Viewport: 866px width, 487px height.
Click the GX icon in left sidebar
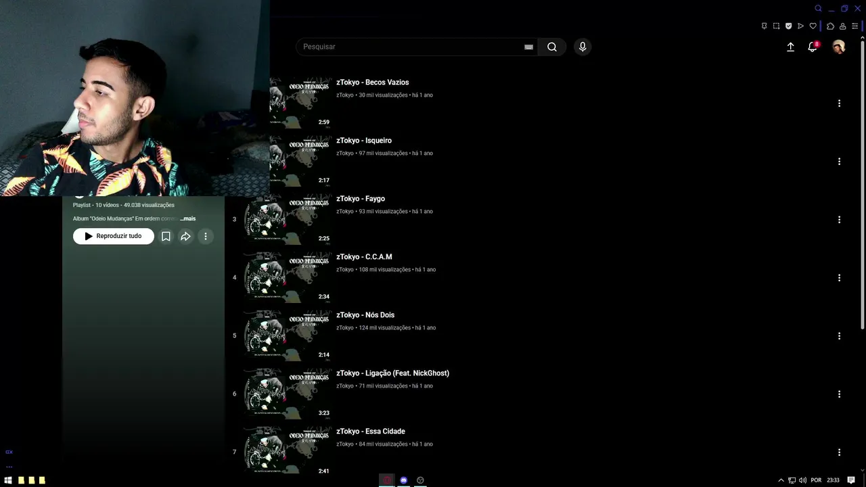pos(9,452)
